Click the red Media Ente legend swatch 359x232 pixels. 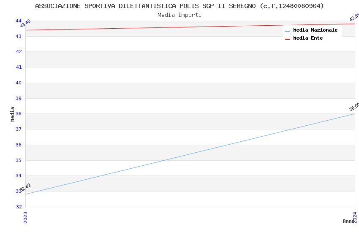point(287,39)
